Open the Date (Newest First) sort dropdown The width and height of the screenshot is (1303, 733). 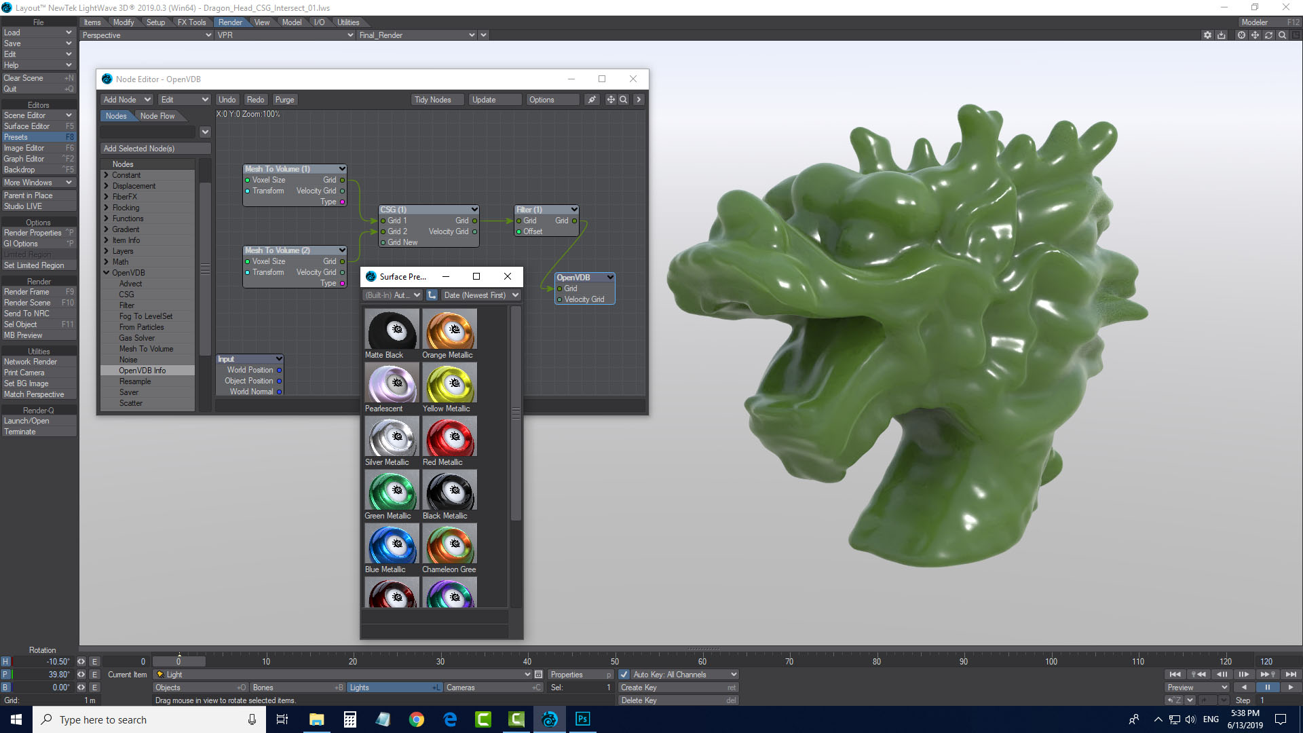(x=480, y=295)
